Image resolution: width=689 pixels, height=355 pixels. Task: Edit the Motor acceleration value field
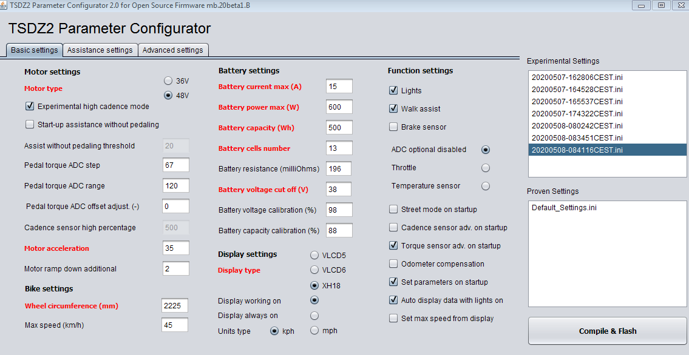click(176, 248)
